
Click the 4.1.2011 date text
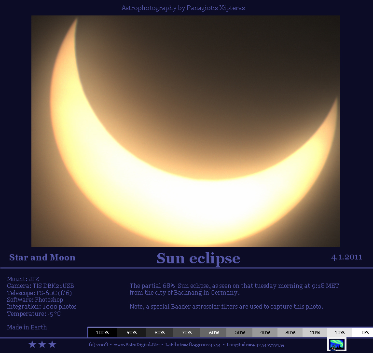click(346, 257)
